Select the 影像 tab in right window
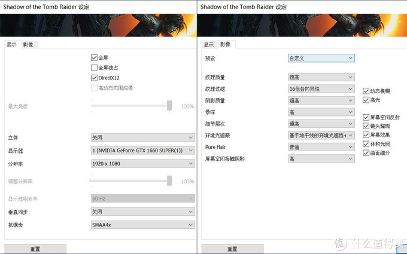 226,44
